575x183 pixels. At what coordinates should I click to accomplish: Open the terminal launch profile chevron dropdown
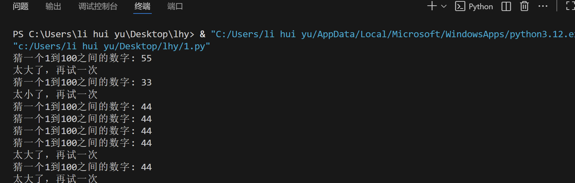coord(444,6)
